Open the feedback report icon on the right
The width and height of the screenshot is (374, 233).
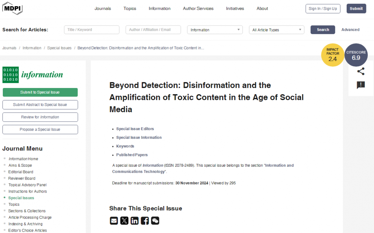coord(360,85)
